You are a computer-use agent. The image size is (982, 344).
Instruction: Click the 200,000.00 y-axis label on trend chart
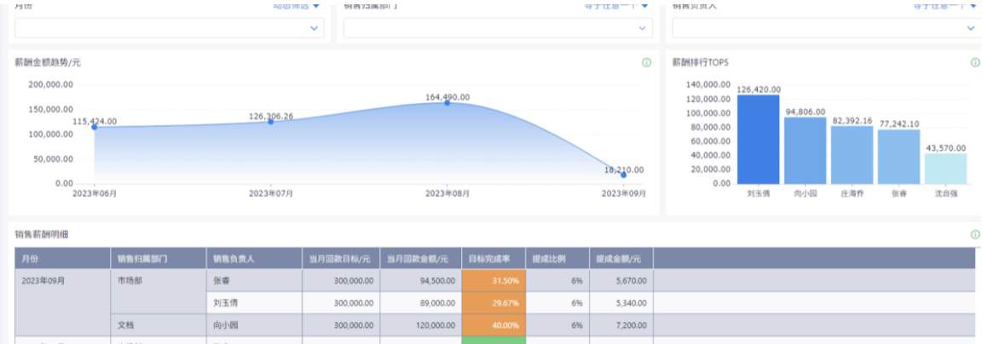point(51,84)
